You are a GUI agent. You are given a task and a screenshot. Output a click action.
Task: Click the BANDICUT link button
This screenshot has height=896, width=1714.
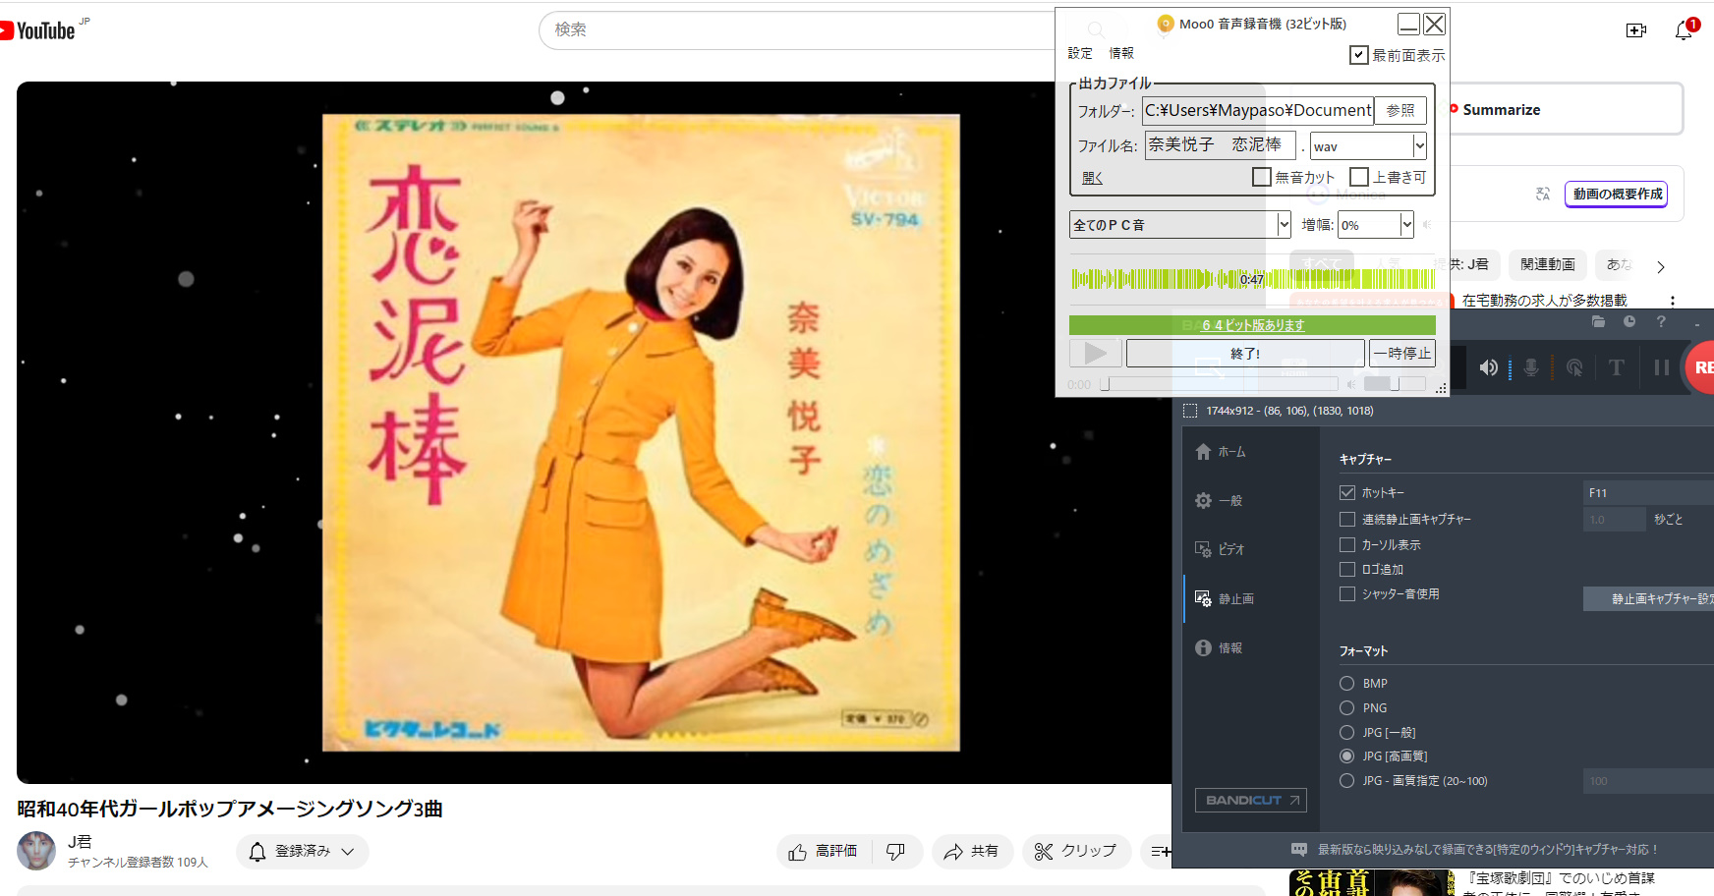pos(1251,801)
